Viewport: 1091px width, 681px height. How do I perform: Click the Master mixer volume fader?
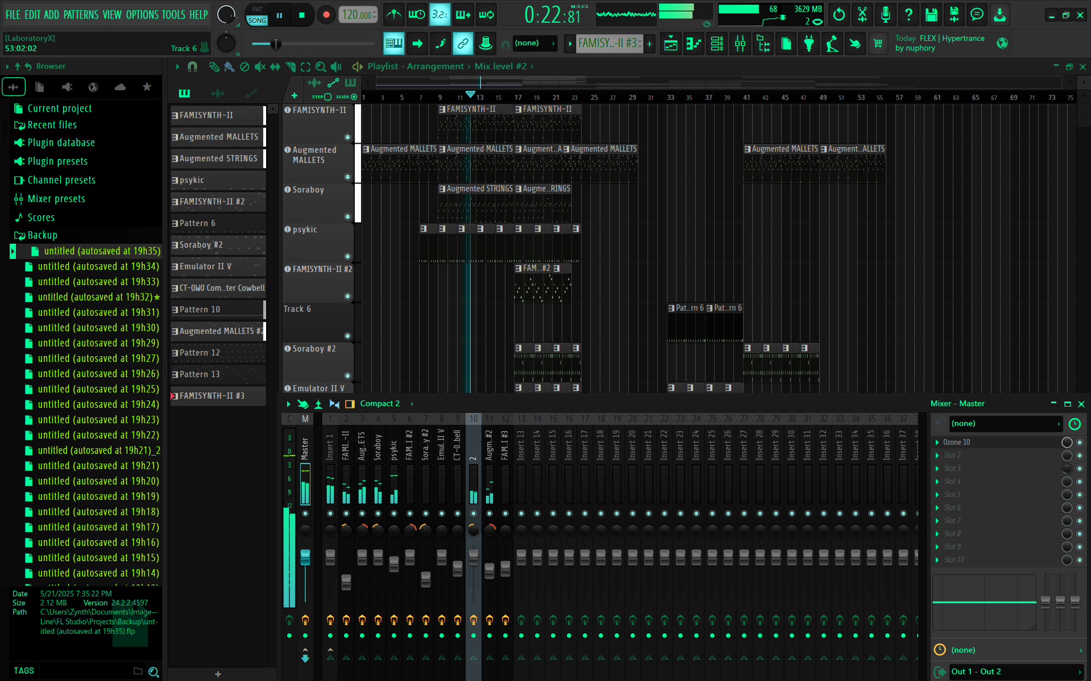pos(305,557)
